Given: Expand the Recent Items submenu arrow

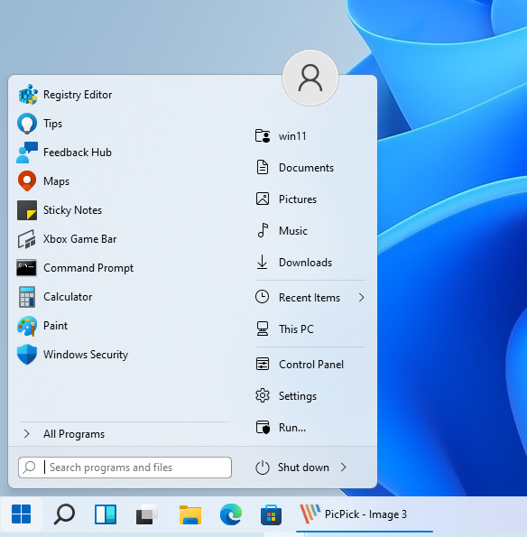Looking at the screenshot, I should (x=361, y=298).
